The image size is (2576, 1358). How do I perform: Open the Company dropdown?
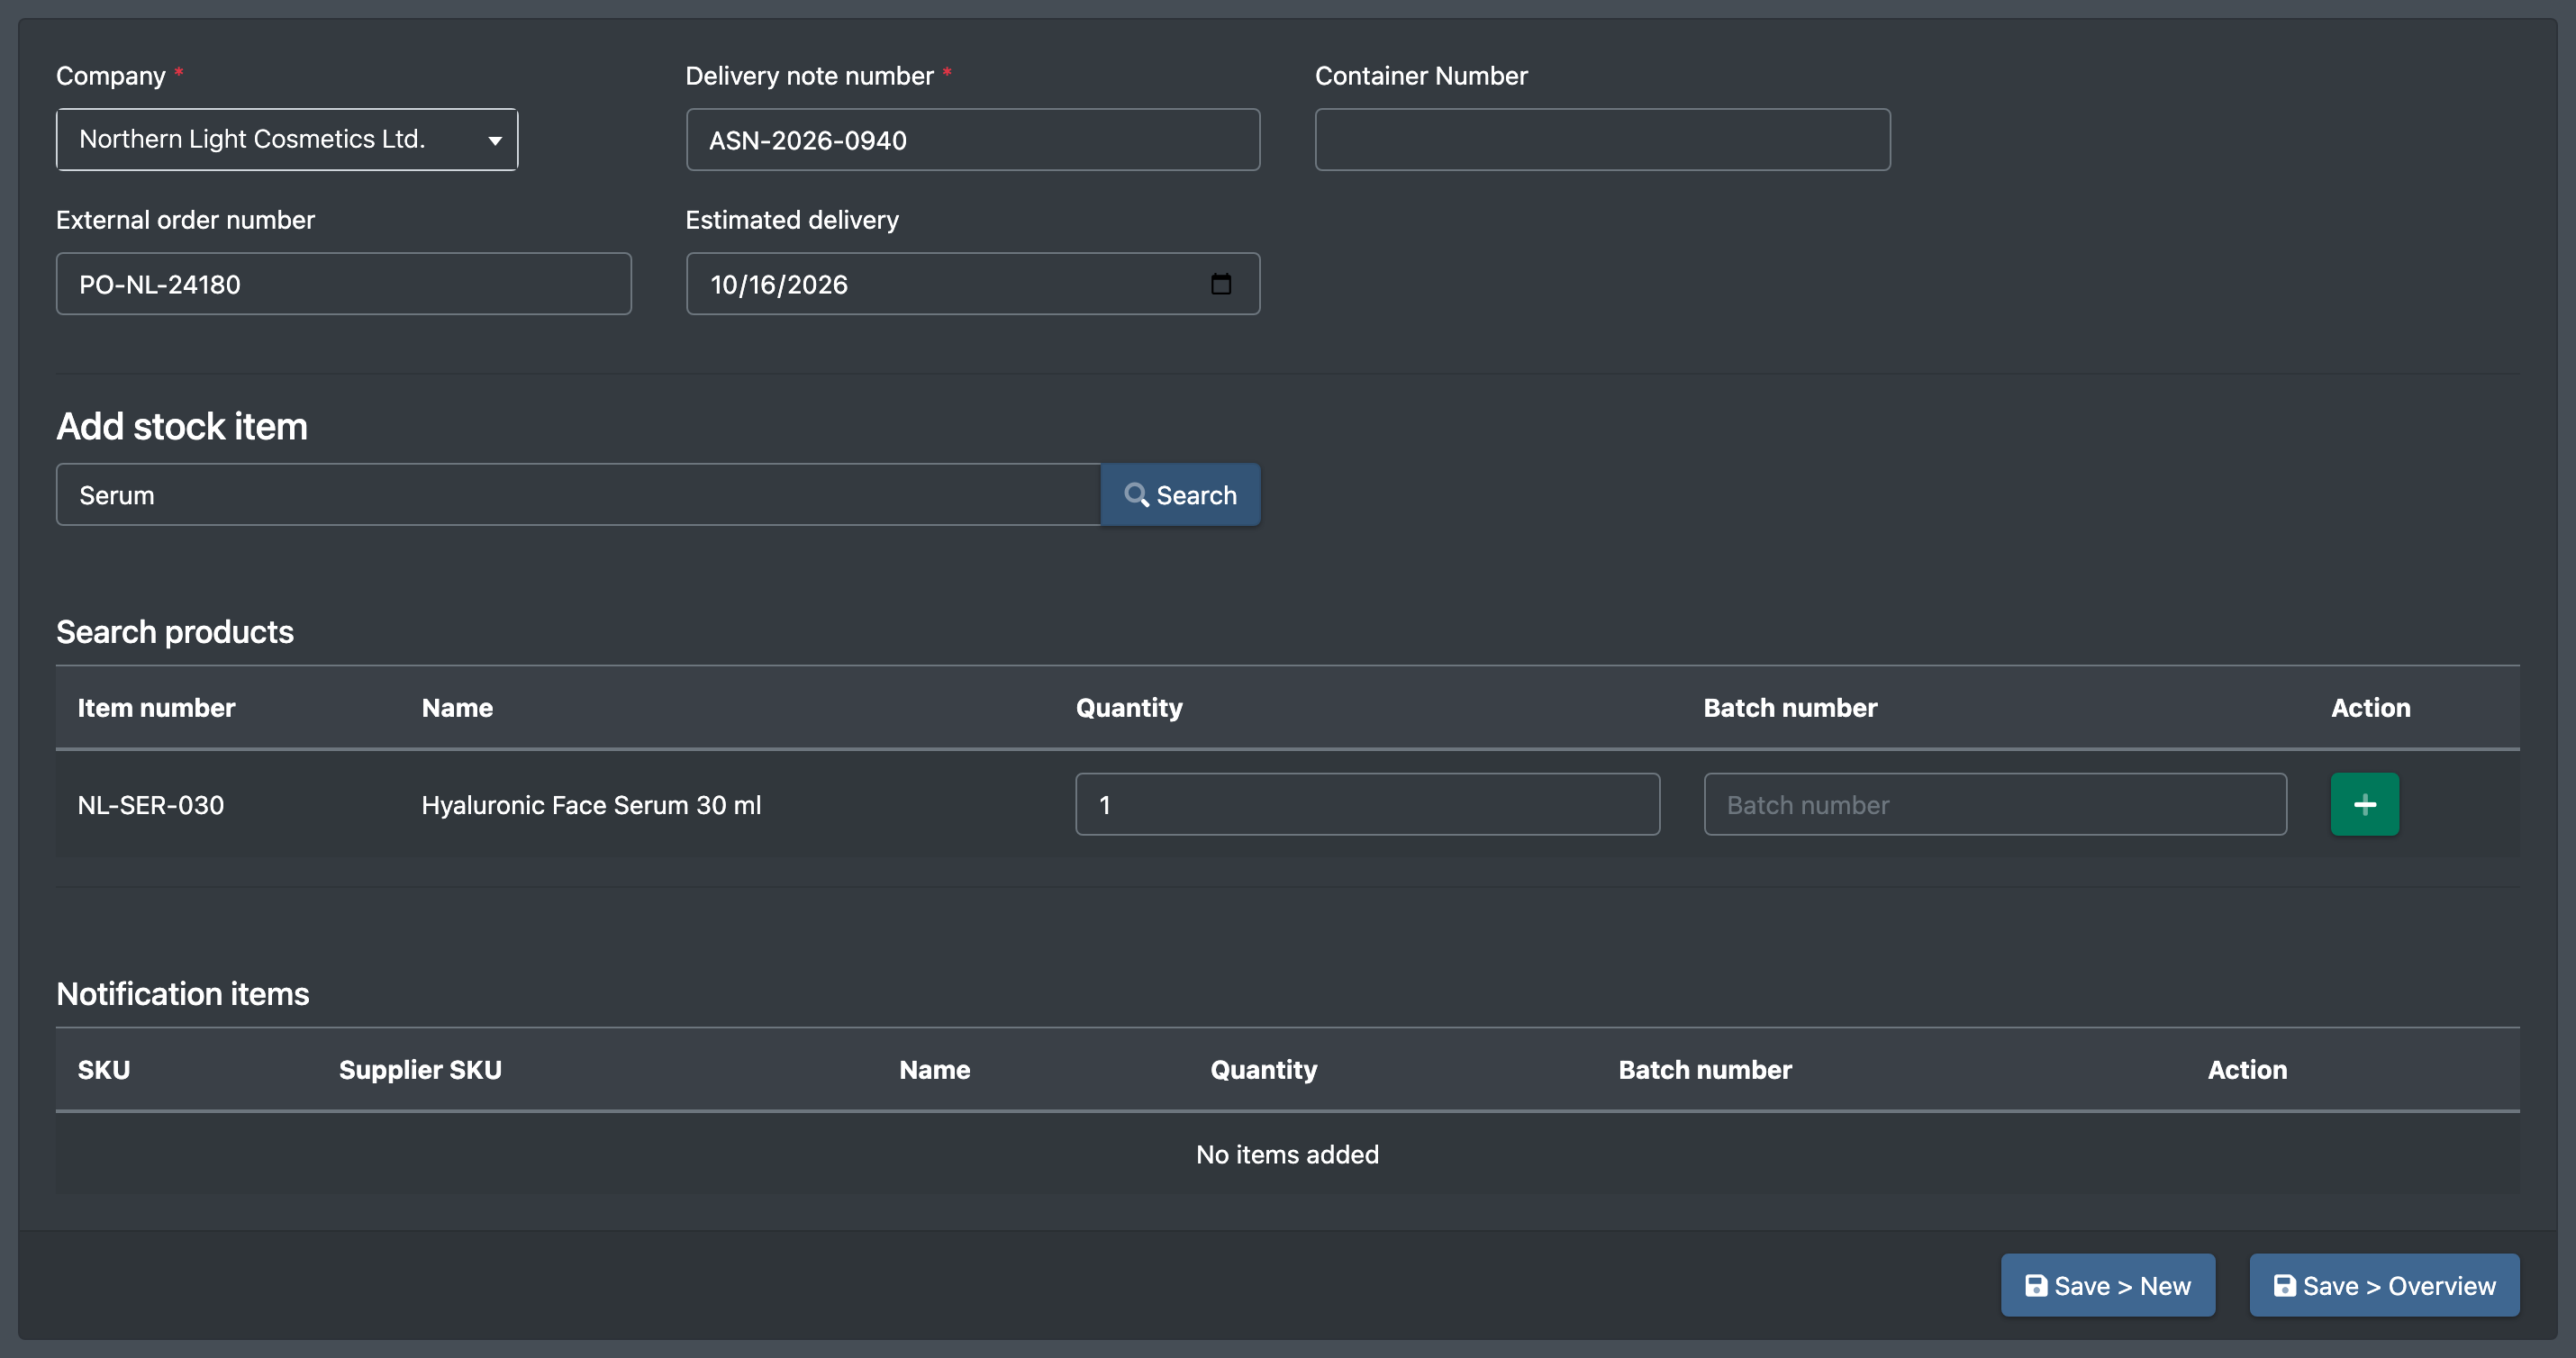click(287, 139)
